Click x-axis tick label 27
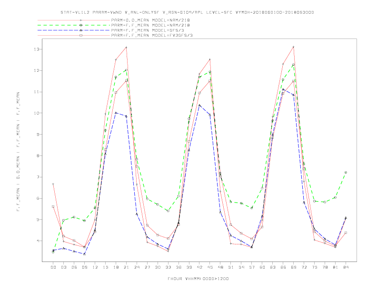 [147, 267]
